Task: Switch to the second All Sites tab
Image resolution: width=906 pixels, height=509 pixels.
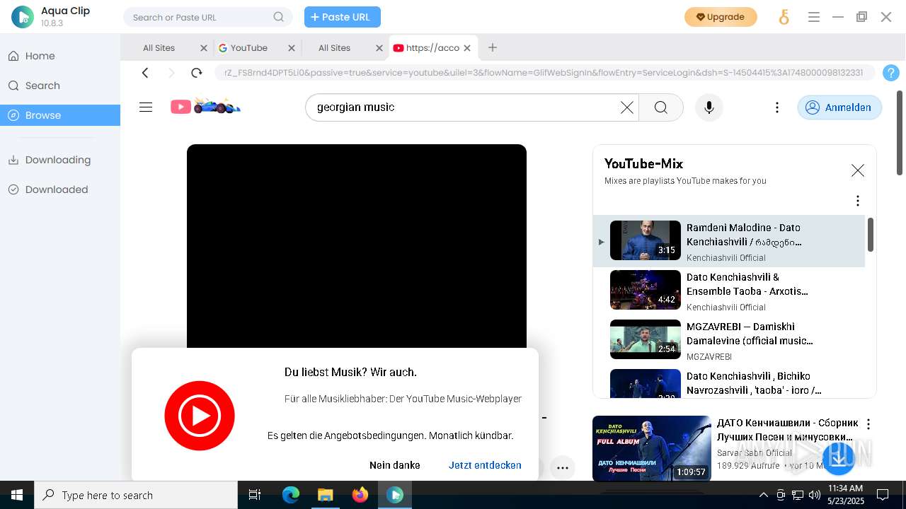Action: tap(334, 48)
